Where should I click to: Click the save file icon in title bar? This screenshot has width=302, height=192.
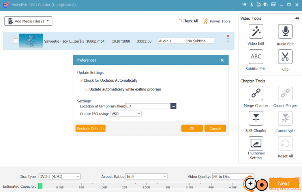pyautogui.click(x=259, y=5)
